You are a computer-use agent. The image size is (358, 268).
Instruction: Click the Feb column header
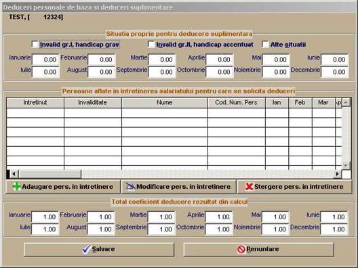click(300, 103)
